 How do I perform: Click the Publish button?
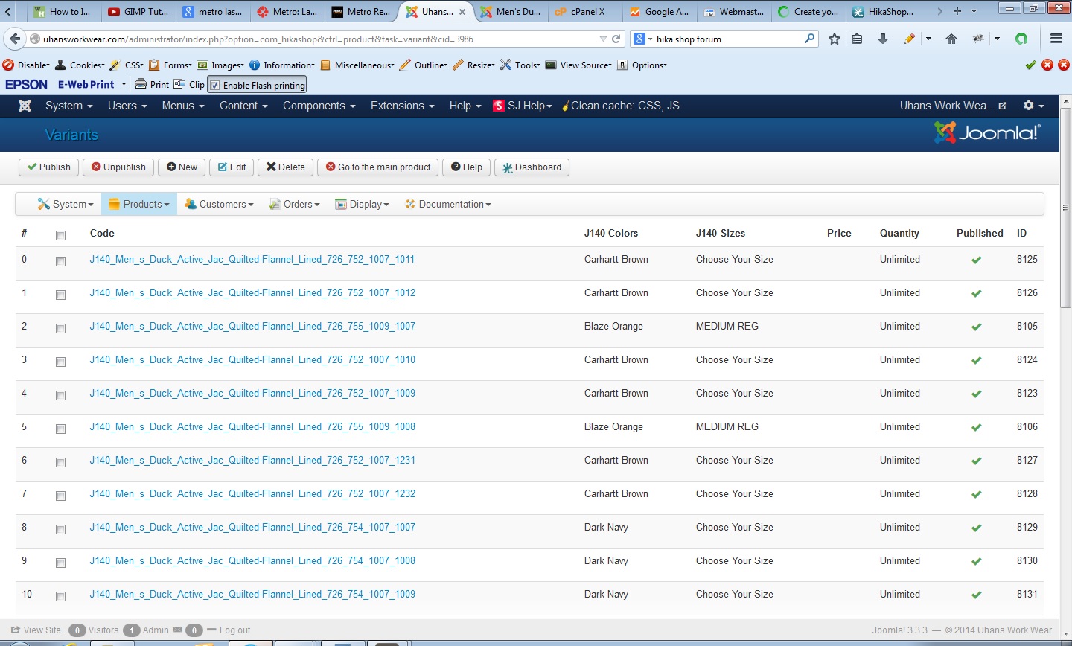pyautogui.click(x=49, y=167)
